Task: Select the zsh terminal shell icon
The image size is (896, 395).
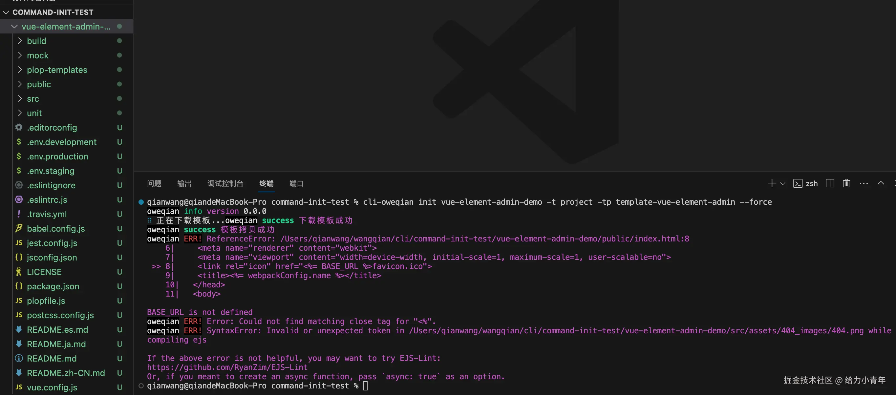Action: 798,183
